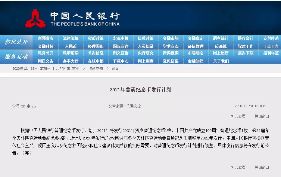Go to 反洗钱 page
The width and height of the screenshot is (281, 177).
pos(220,46)
